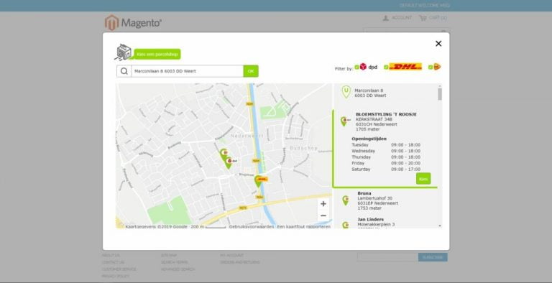The height and width of the screenshot is (283, 552).
Task: Select the DPD-labelled map marker
Action: pos(229,162)
